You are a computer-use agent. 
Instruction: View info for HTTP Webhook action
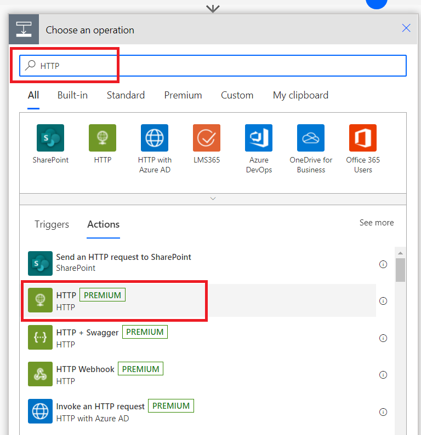[x=383, y=375]
